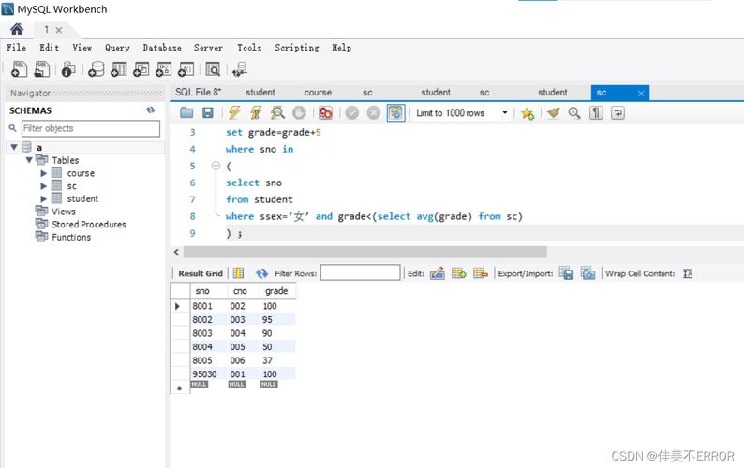Select Stored Procedures in schema tree

click(x=89, y=225)
